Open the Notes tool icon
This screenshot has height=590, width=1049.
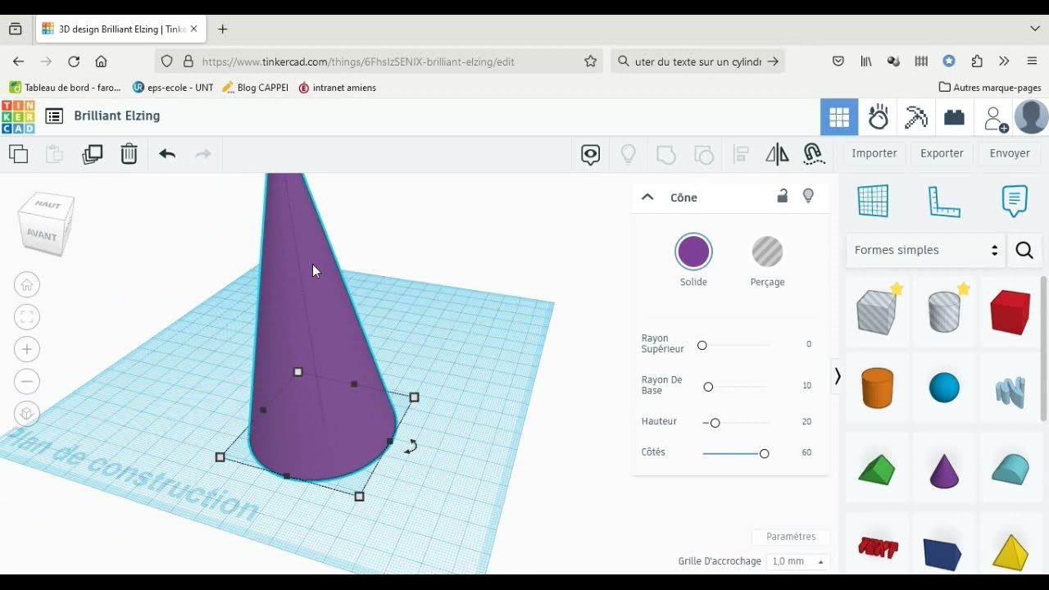(1015, 201)
